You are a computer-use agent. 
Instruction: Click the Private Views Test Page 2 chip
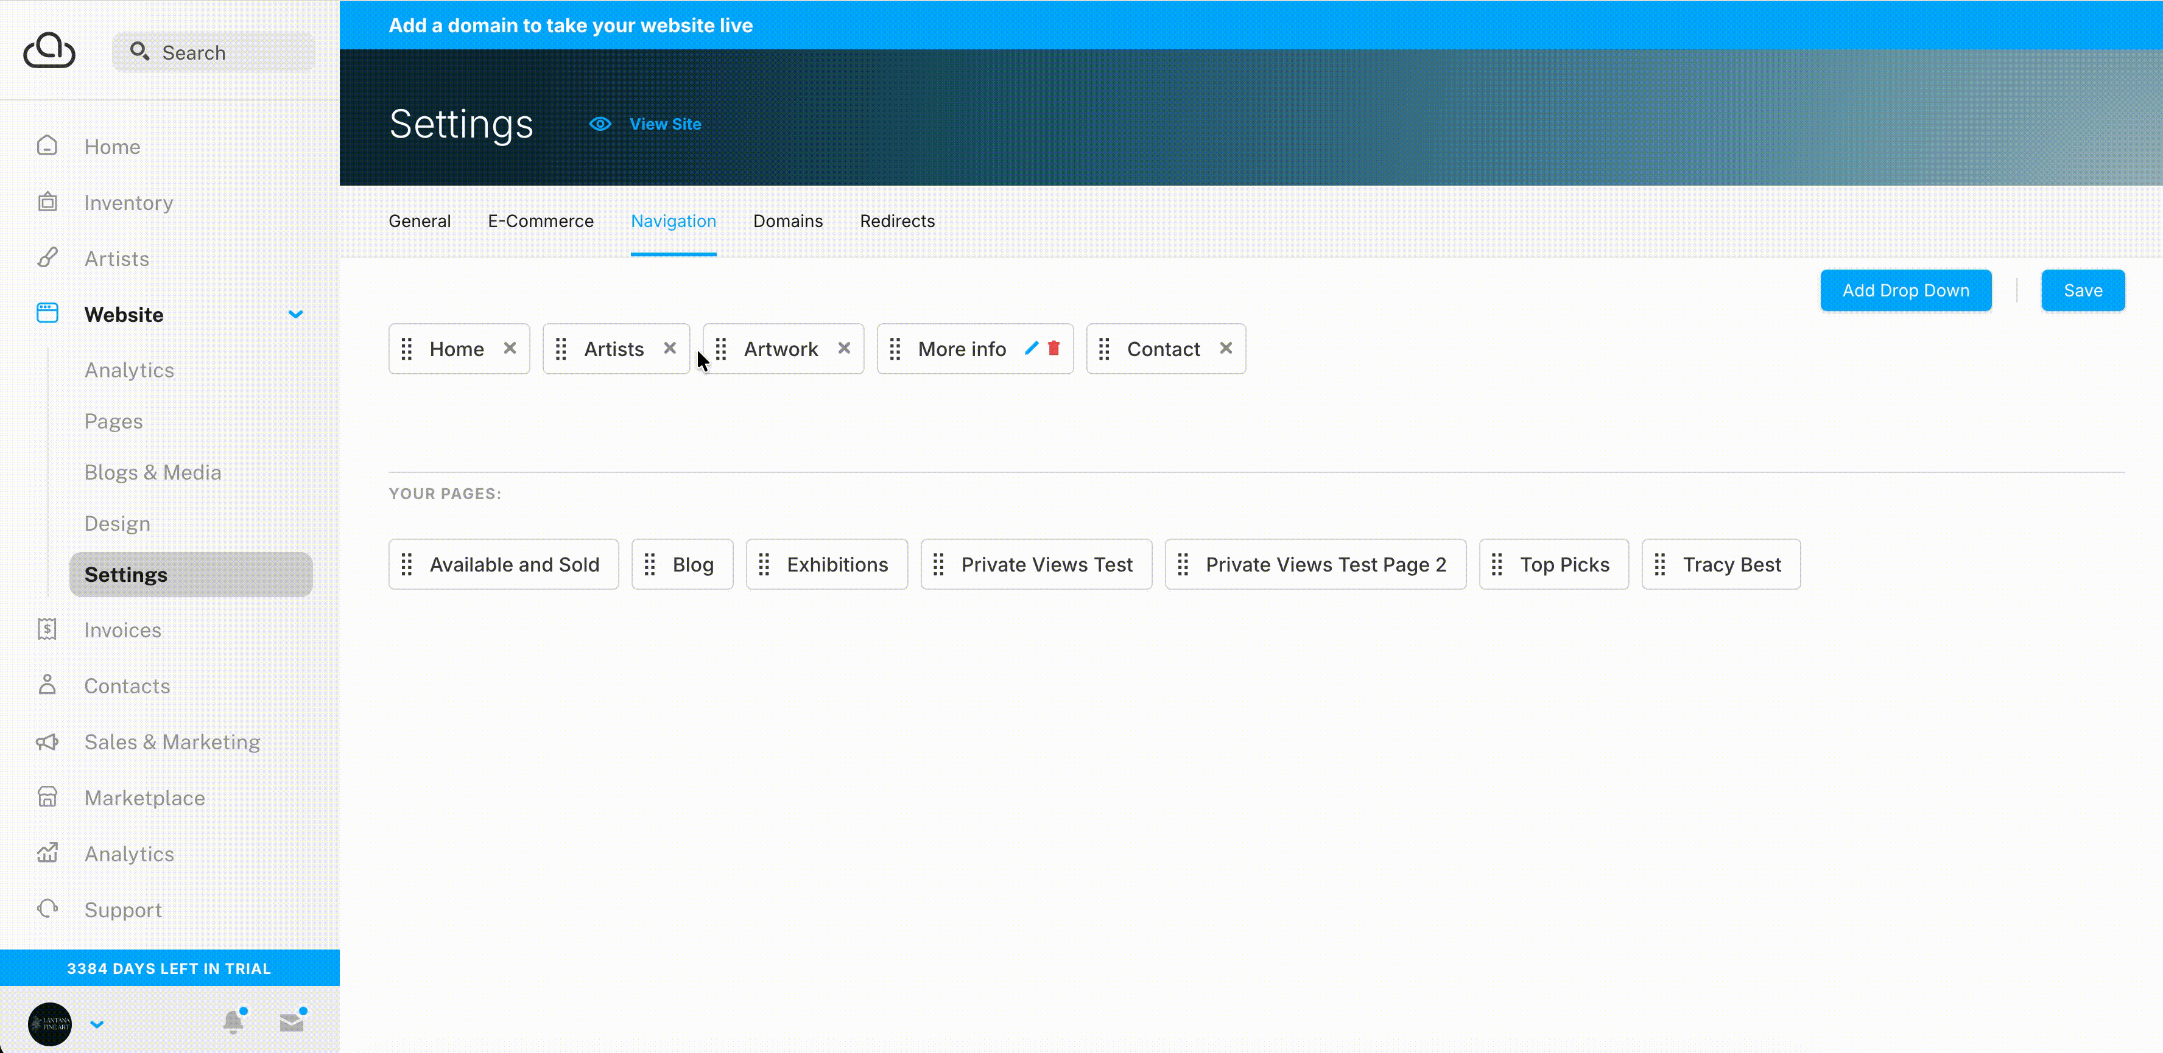tap(1315, 565)
